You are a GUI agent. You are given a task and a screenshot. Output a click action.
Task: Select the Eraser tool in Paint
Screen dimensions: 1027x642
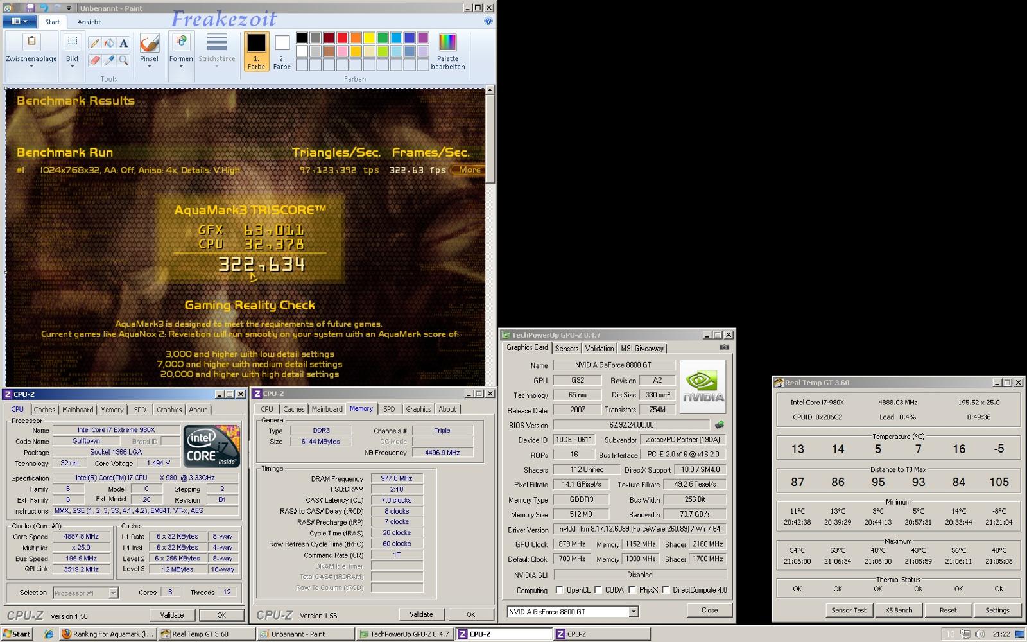[x=95, y=60]
